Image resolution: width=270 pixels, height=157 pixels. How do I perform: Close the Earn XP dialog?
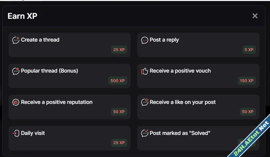(255, 16)
